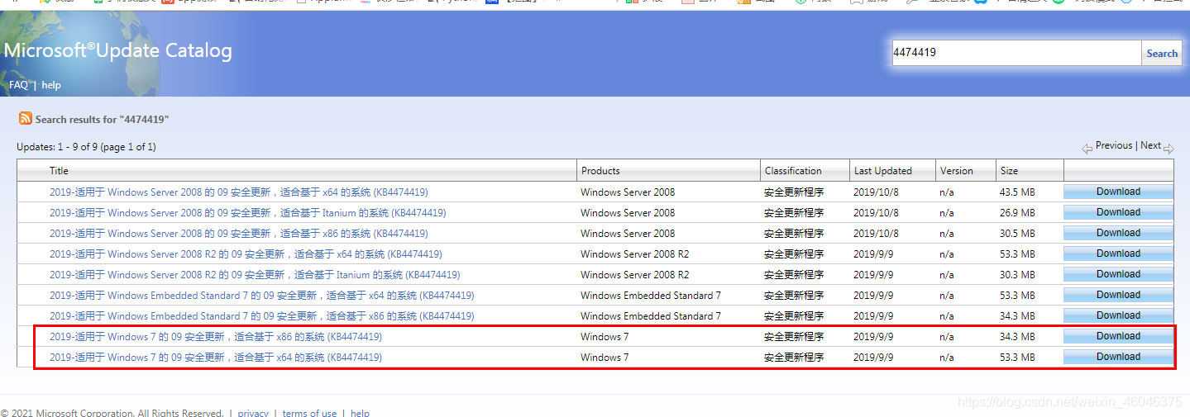Open Windows Server 2008 x86 update title
Image resolution: width=1190 pixels, height=417 pixels.
(239, 234)
